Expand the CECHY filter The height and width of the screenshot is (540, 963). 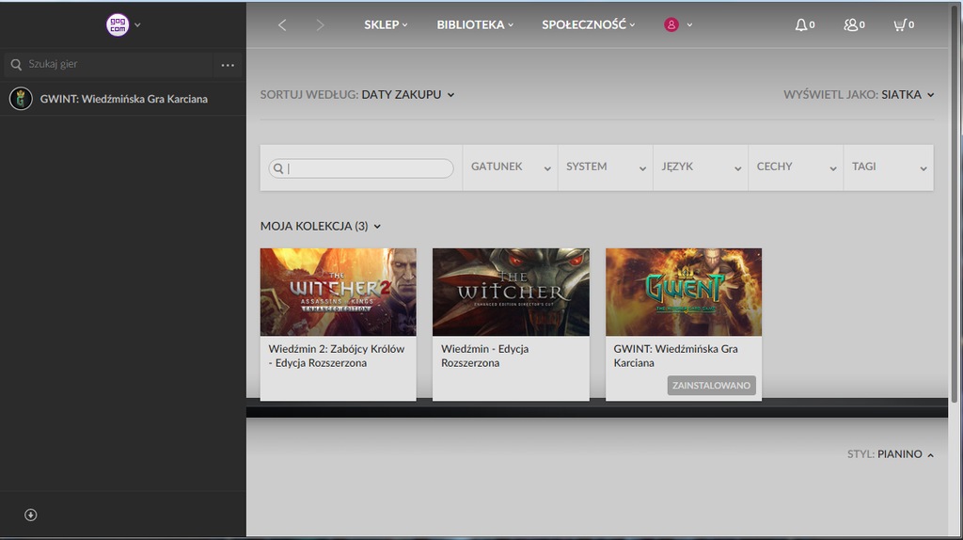[796, 167]
